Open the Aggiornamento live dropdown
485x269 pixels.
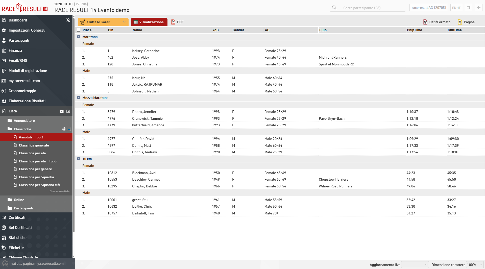click(415, 265)
